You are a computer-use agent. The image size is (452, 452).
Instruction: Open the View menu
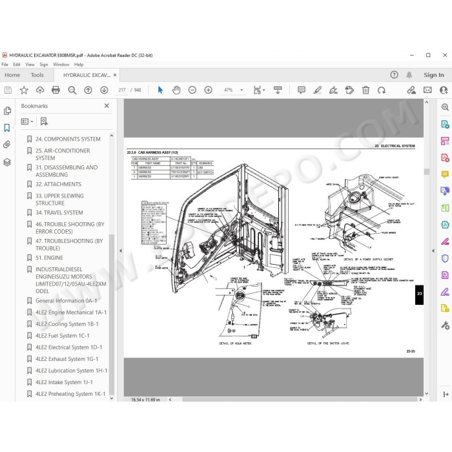[30, 65]
